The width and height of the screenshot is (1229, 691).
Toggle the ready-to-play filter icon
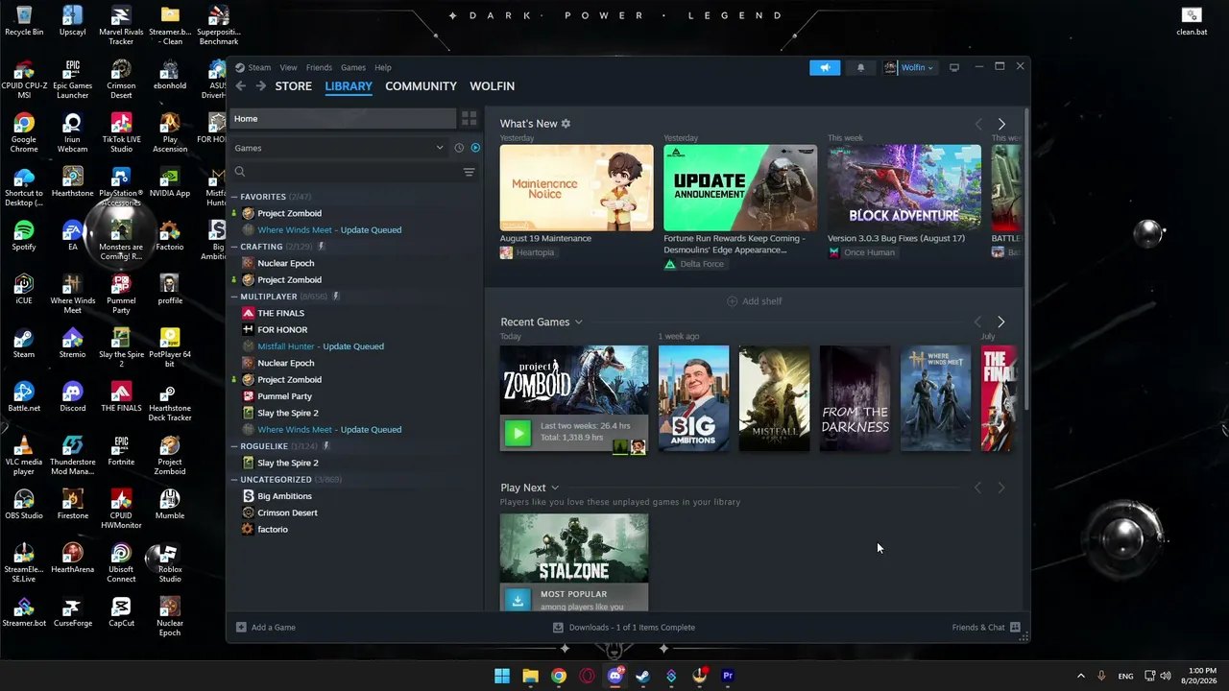pos(475,148)
